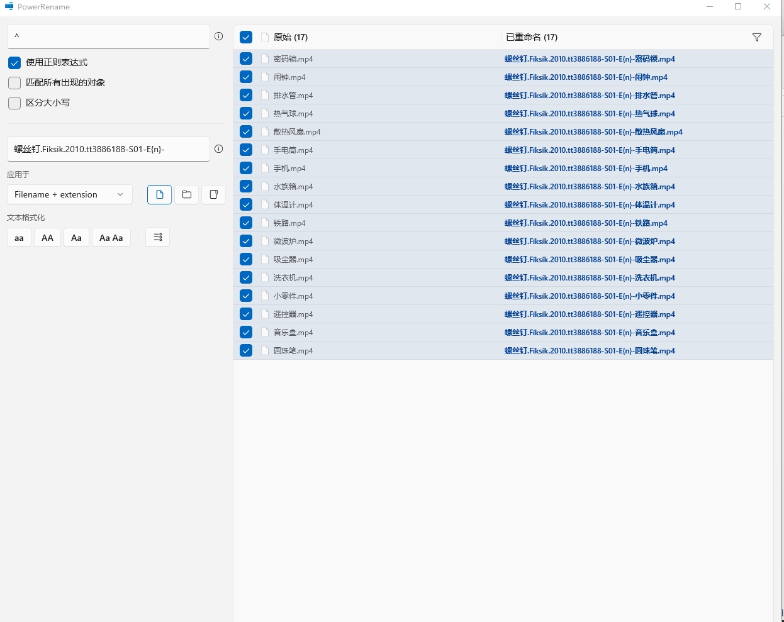
Task: Click renamed preview ending in 密码锁.mp4
Action: point(590,58)
